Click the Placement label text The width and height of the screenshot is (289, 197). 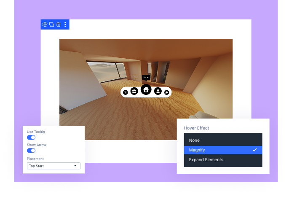[35, 159]
